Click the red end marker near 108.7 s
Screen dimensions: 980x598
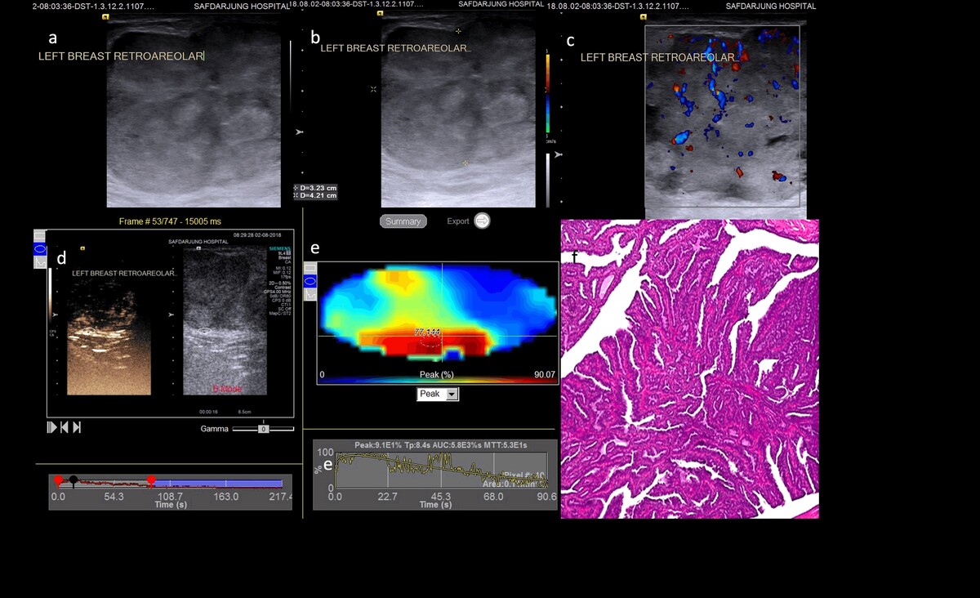coord(151,480)
